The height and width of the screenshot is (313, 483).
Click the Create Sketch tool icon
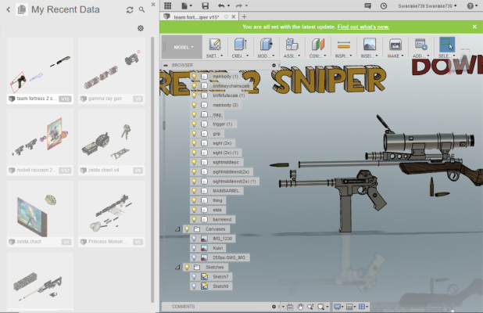pyautogui.click(x=215, y=45)
